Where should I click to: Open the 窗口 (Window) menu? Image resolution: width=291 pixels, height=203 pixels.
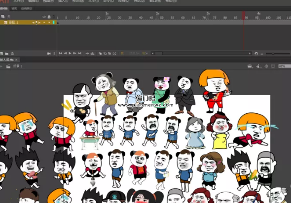[155, 1]
